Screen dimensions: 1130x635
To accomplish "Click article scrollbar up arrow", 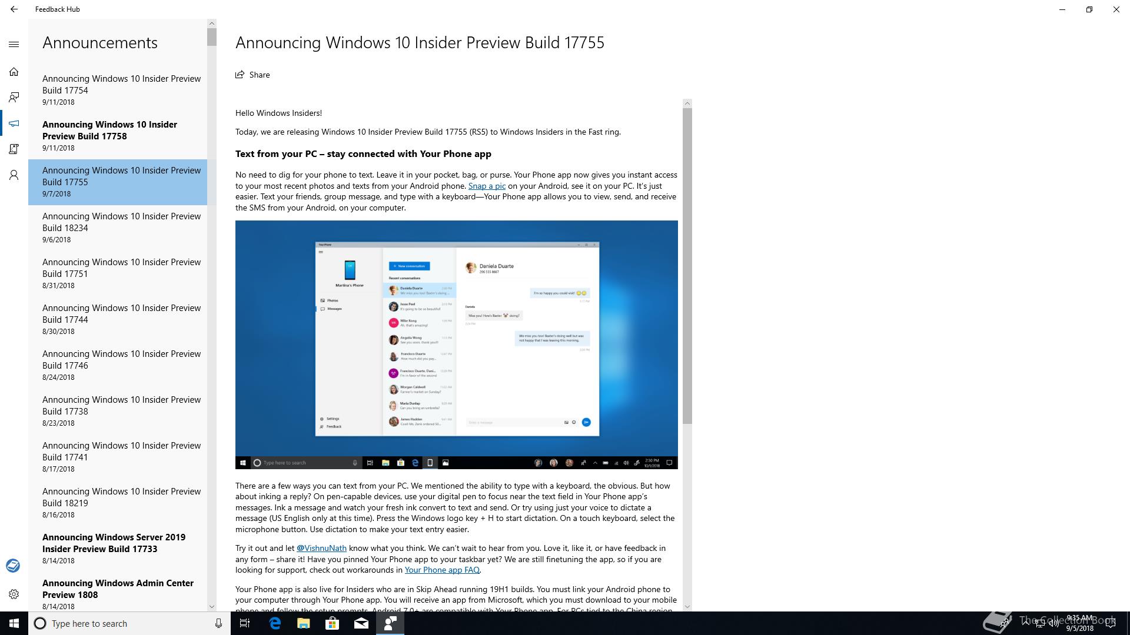I will point(687,103).
